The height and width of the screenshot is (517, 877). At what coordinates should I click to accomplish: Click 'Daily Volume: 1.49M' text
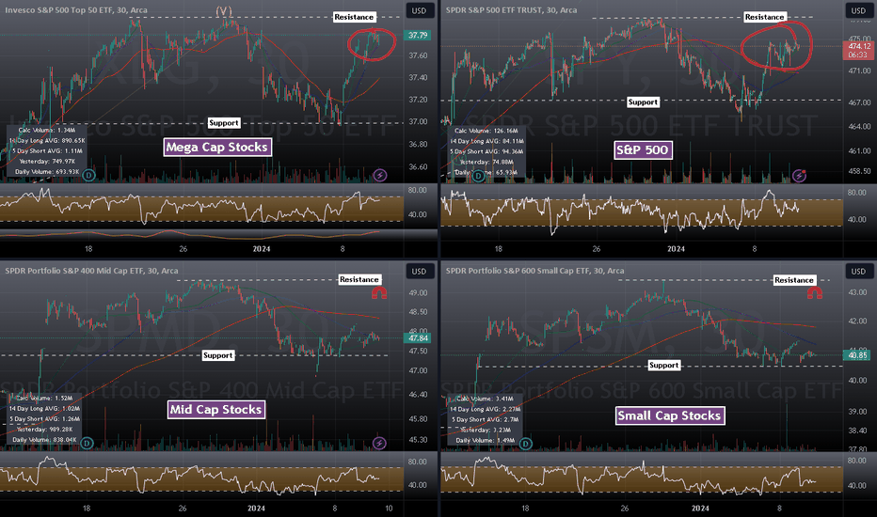485,441
